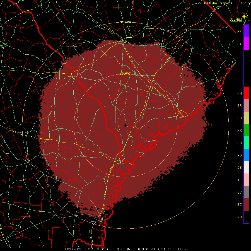The height and width of the screenshot is (251, 251).
Task: Click the GC gray legend swatch
Action: [246, 192]
